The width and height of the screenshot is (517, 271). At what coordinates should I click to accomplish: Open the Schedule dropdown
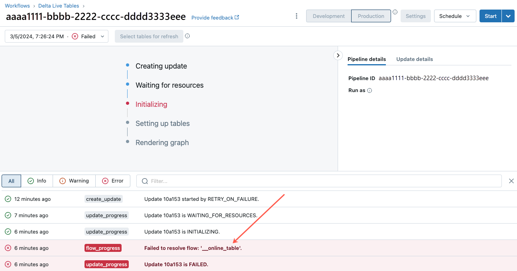pos(455,16)
